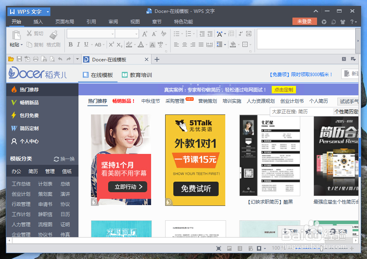Click the search field 大家正在搜

coord(302,112)
